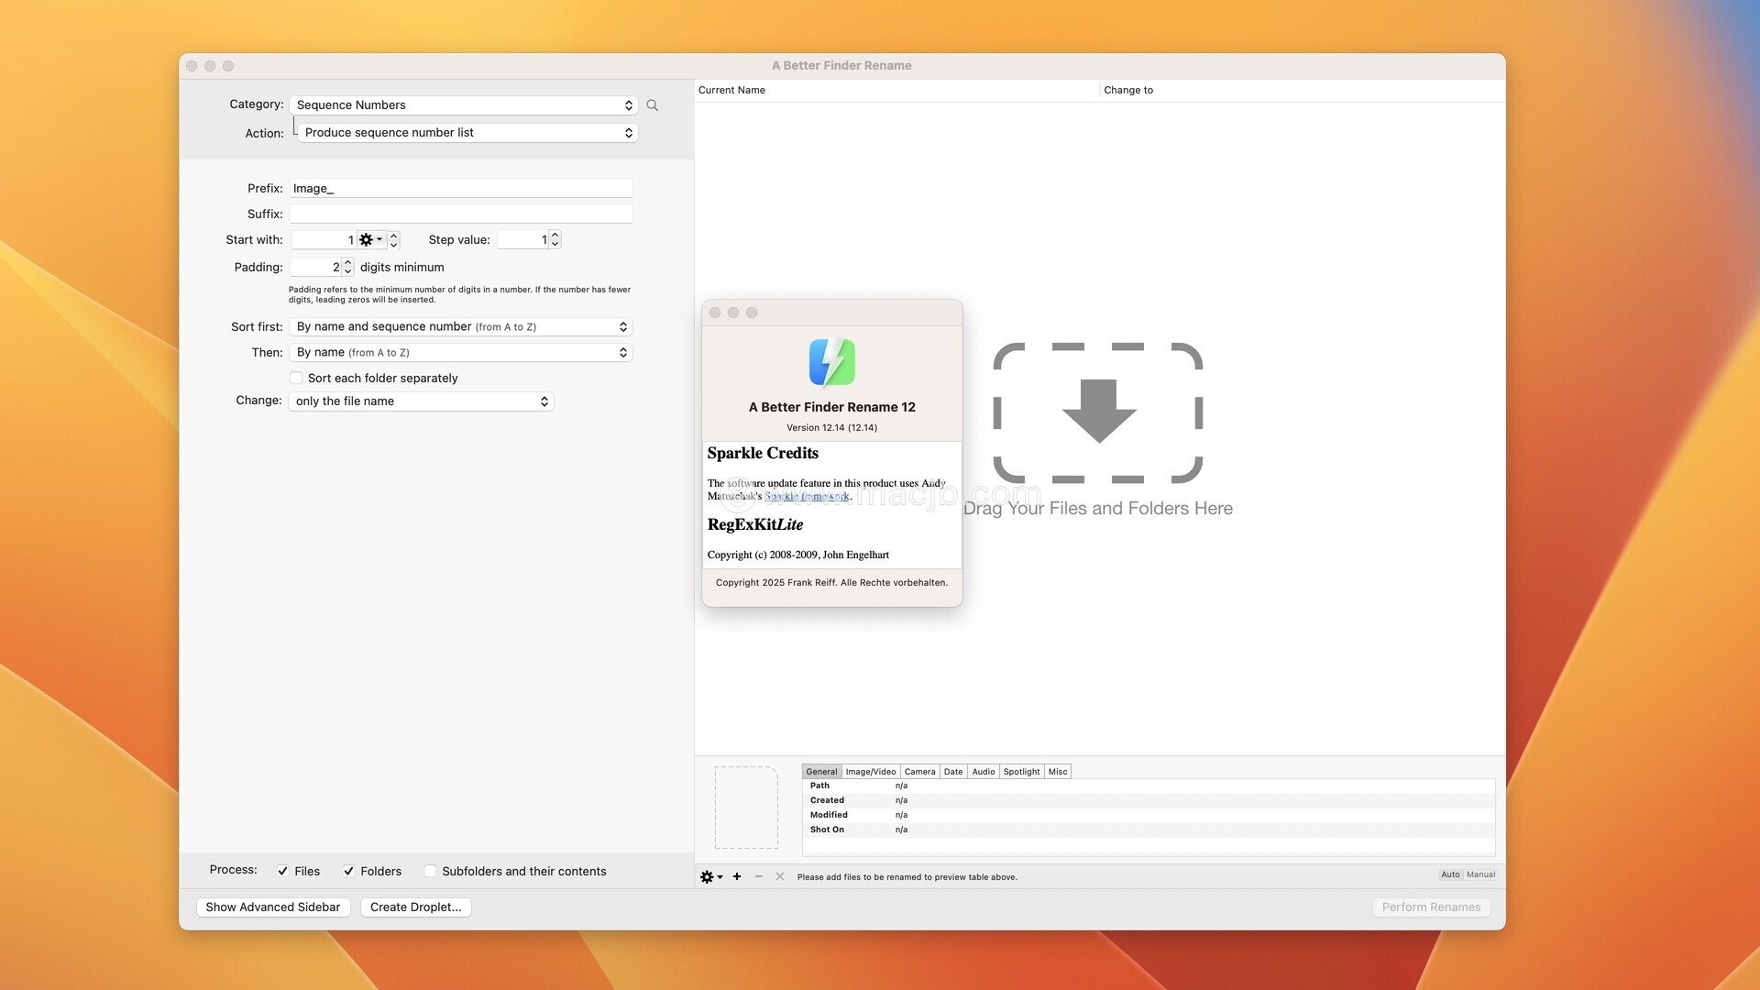Screen dimensions: 1760x990
Task: Click the Modified row in metadata table
Action: pos(1149,815)
